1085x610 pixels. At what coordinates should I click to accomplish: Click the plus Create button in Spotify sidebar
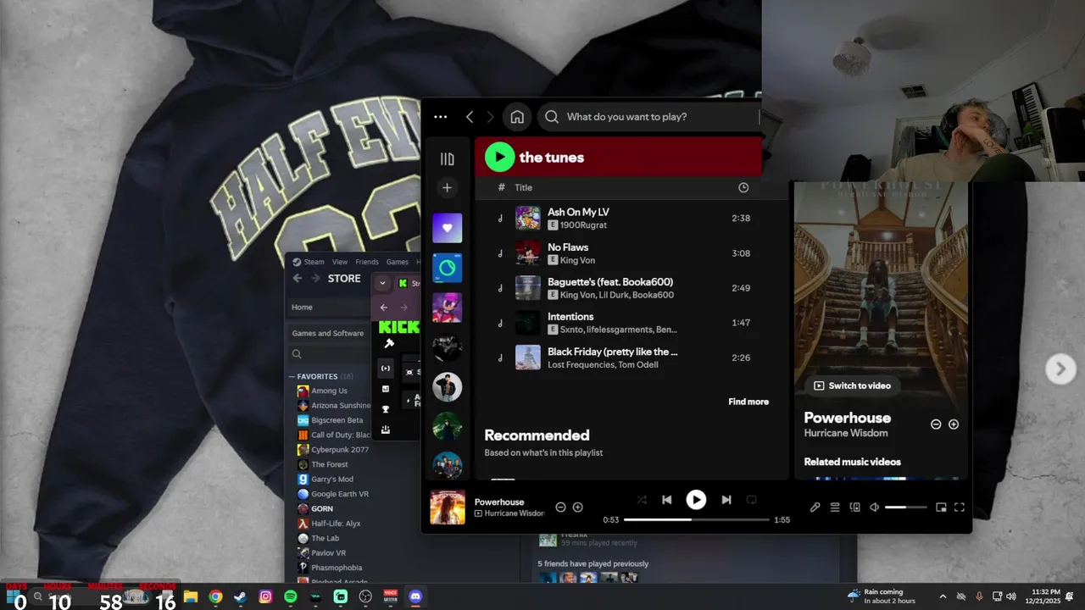[x=447, y=187]
